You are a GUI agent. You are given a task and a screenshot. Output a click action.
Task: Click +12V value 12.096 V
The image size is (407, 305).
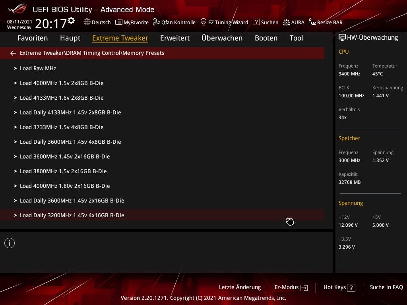[348, 225]
